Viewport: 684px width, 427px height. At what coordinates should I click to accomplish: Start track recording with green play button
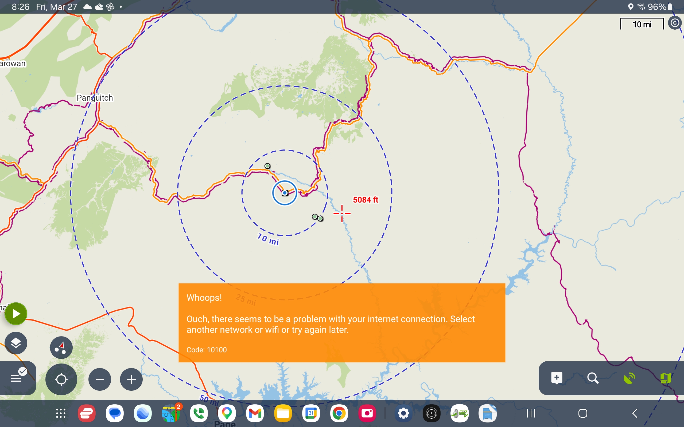point(16,314)
